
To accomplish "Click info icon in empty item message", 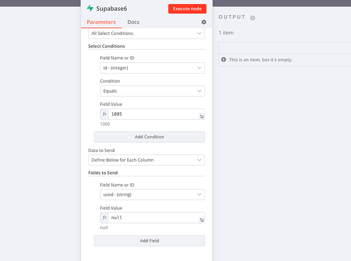I will [224, 60].
